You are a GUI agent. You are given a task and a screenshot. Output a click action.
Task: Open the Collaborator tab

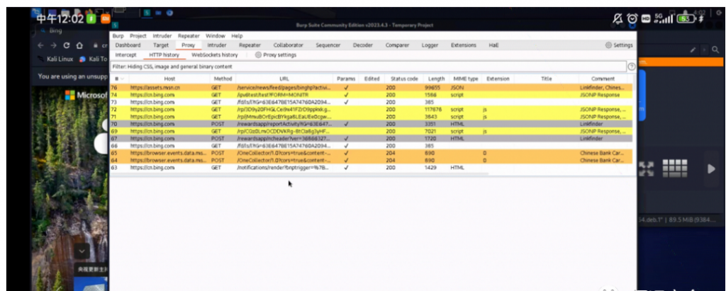288,45
